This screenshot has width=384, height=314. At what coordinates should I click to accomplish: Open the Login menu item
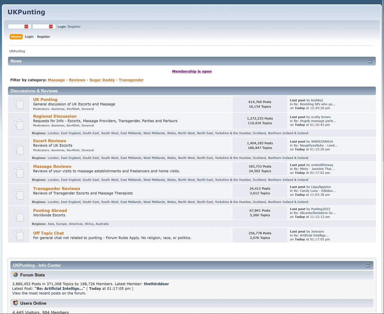[x=29, y=37]
